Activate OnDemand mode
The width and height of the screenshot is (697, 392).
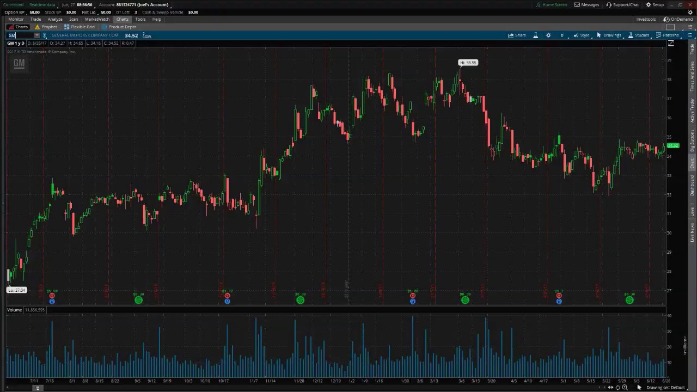coord(678,19)
